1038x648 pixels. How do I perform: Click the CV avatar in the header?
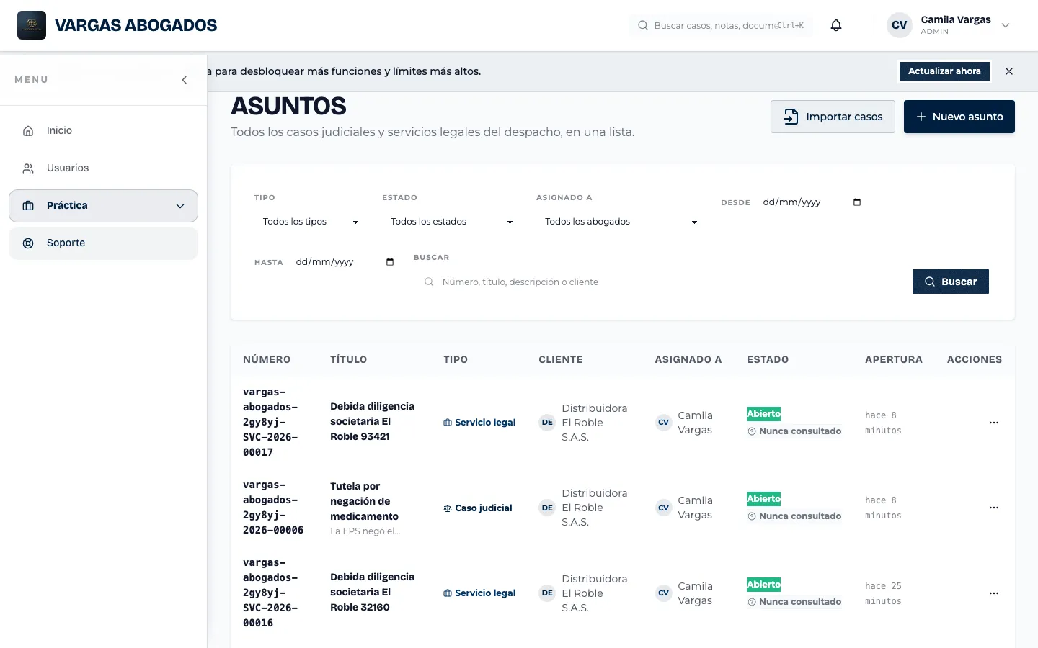click(x=900, y=25)
